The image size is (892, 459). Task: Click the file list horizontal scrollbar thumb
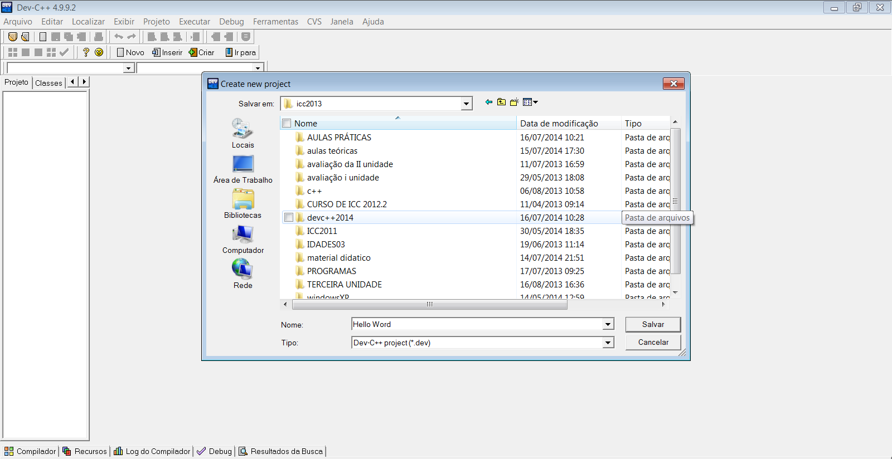tap(429, 304)
